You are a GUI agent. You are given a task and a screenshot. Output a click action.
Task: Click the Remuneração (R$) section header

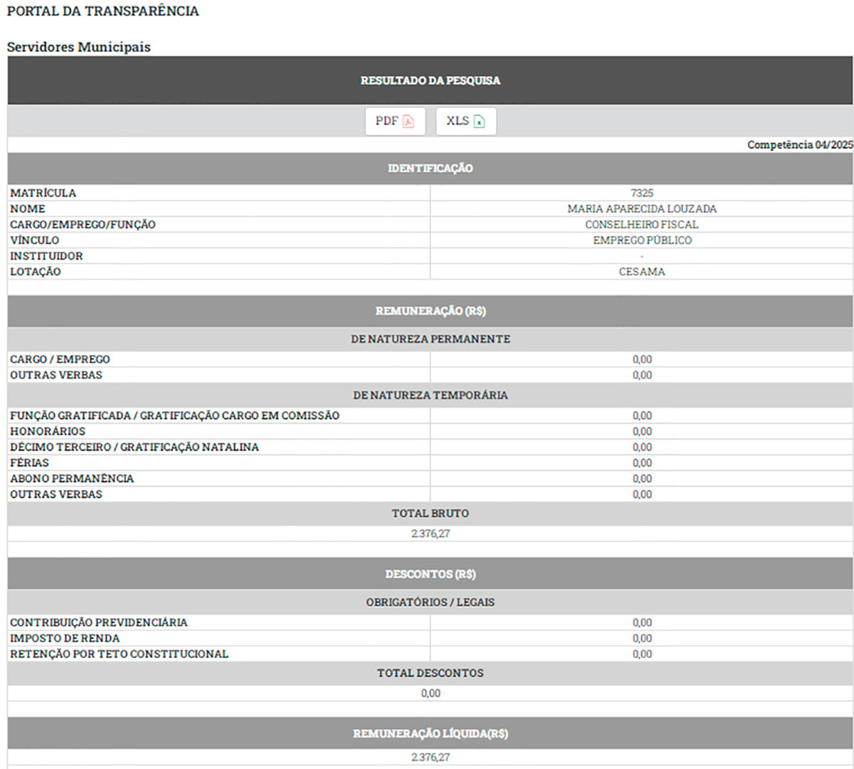pos(431,312)
